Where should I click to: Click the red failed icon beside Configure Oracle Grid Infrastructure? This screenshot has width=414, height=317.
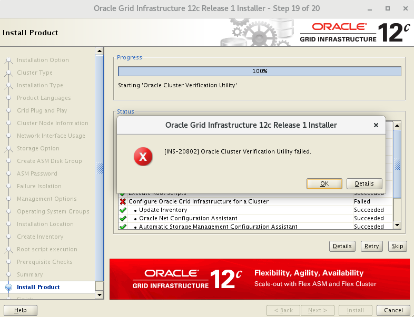(x=123, y=201)
